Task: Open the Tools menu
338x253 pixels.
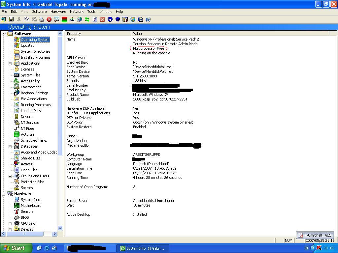Action: (x=91, y=12)
